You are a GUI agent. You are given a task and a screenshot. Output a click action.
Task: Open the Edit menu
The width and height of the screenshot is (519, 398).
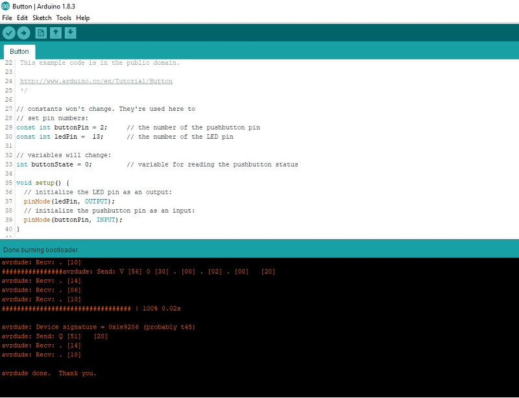tap(22, 18)
